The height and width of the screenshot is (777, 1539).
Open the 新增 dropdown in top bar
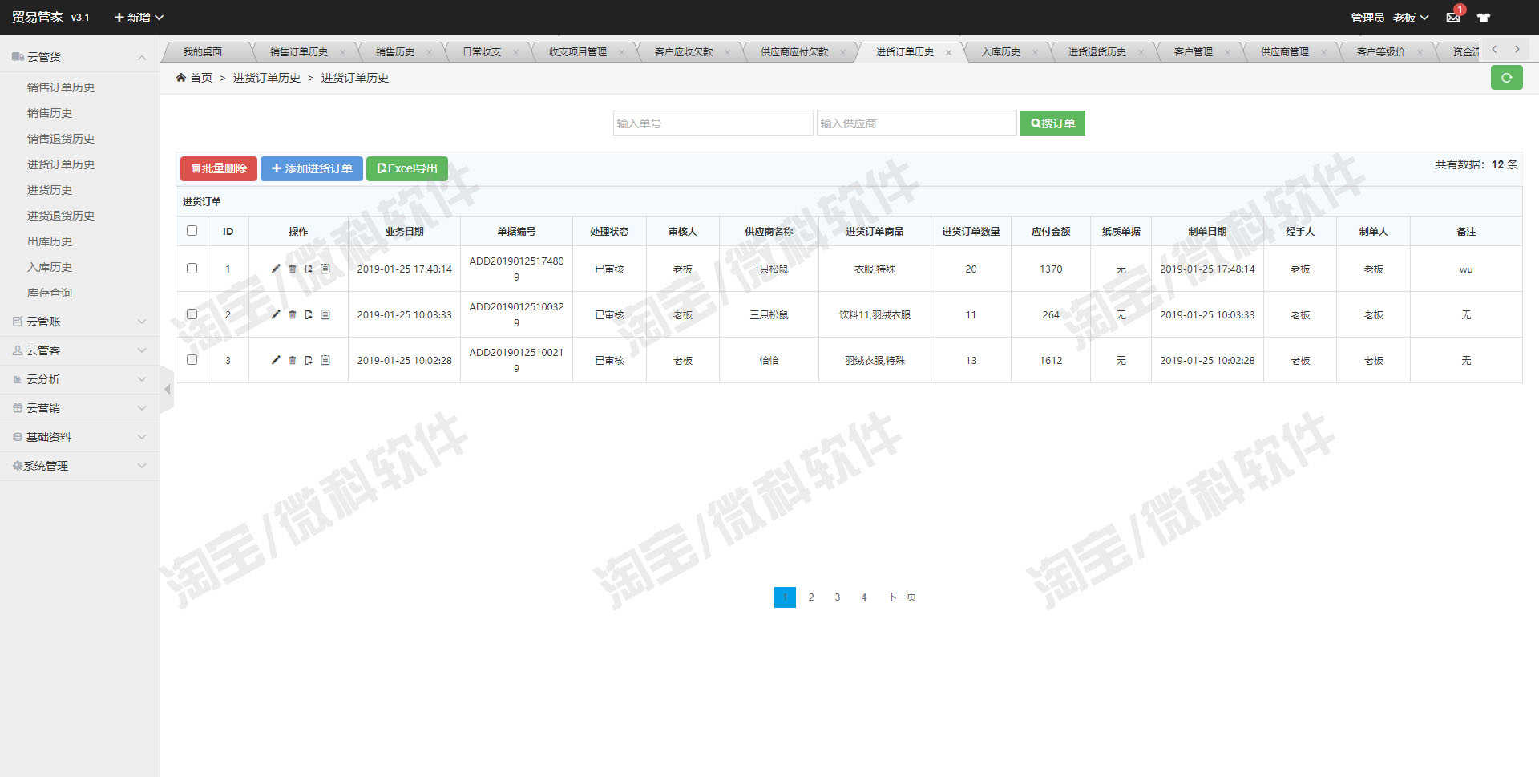[x=139, y=18]
